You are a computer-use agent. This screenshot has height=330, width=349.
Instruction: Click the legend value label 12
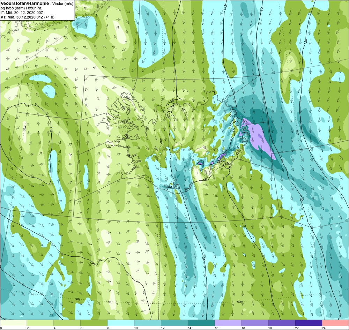(163, 328)
